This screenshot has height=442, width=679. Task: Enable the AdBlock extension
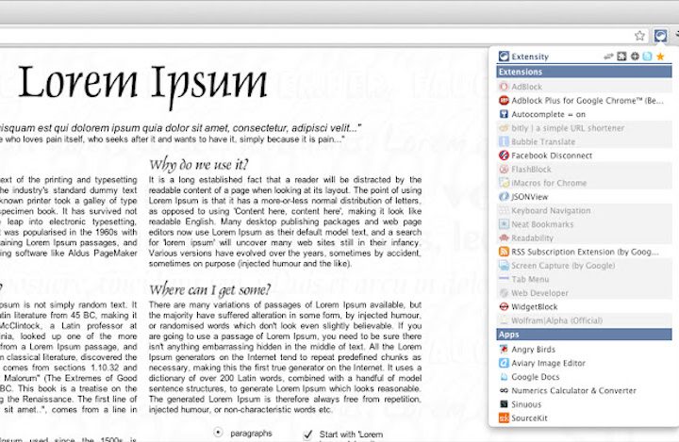click(584, 87)
